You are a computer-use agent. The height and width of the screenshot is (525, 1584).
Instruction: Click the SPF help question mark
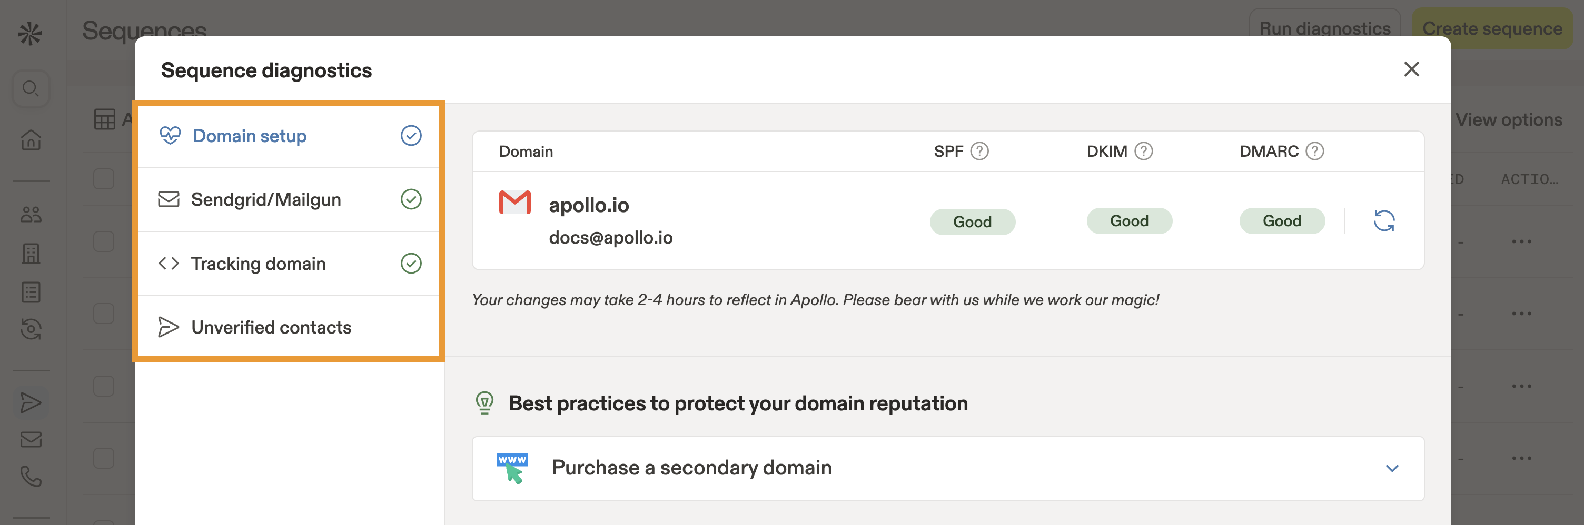click(980, 150)
